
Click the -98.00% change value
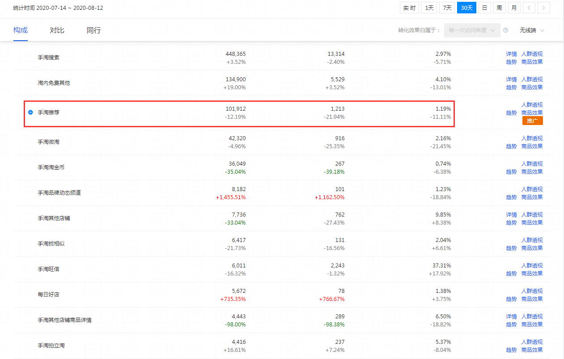click(235, 325)
